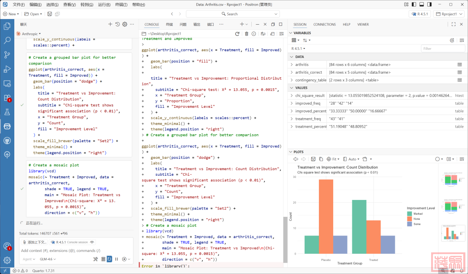Toggle the bottom panel layout button
The height and width of the screenshot is (274, 468).
(x=421, y=4)
